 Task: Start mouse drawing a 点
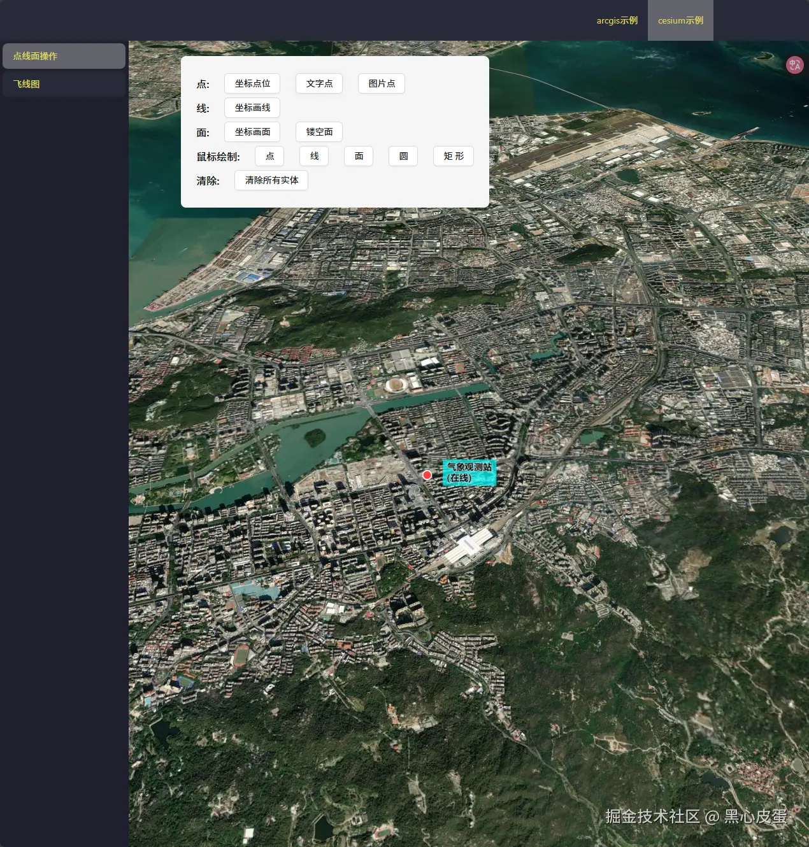click(x=269, y=156)
